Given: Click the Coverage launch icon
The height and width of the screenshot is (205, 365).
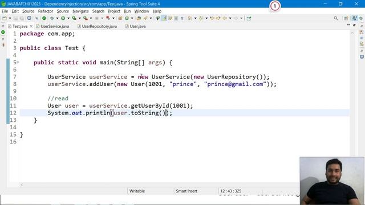Looking at the screenshot, I should (74, 18).
